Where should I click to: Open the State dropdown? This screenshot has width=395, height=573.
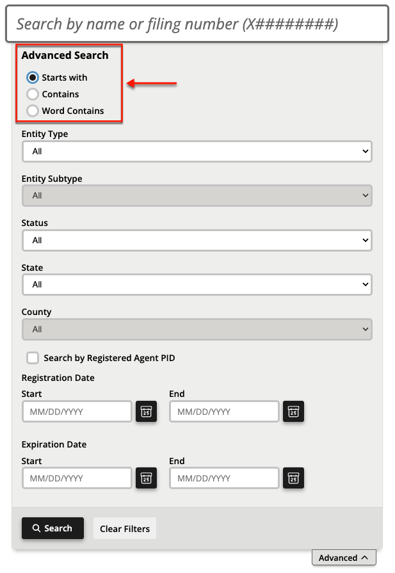(x=197, y=285)
